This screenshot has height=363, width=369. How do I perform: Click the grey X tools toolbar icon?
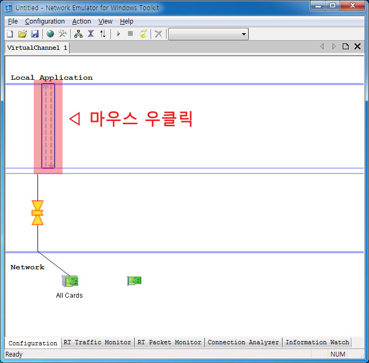[159, 34]
